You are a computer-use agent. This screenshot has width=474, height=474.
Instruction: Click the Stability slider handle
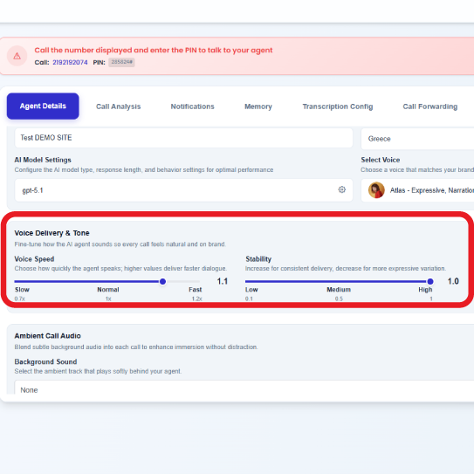tap(429, 281)
